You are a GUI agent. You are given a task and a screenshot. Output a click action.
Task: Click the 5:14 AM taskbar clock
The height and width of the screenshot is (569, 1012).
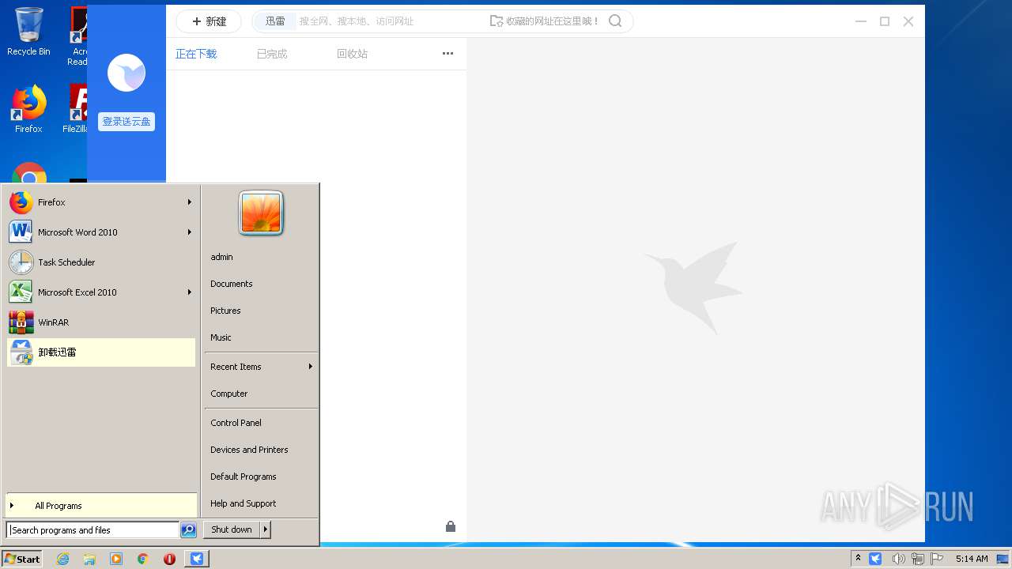coord(972,559)
